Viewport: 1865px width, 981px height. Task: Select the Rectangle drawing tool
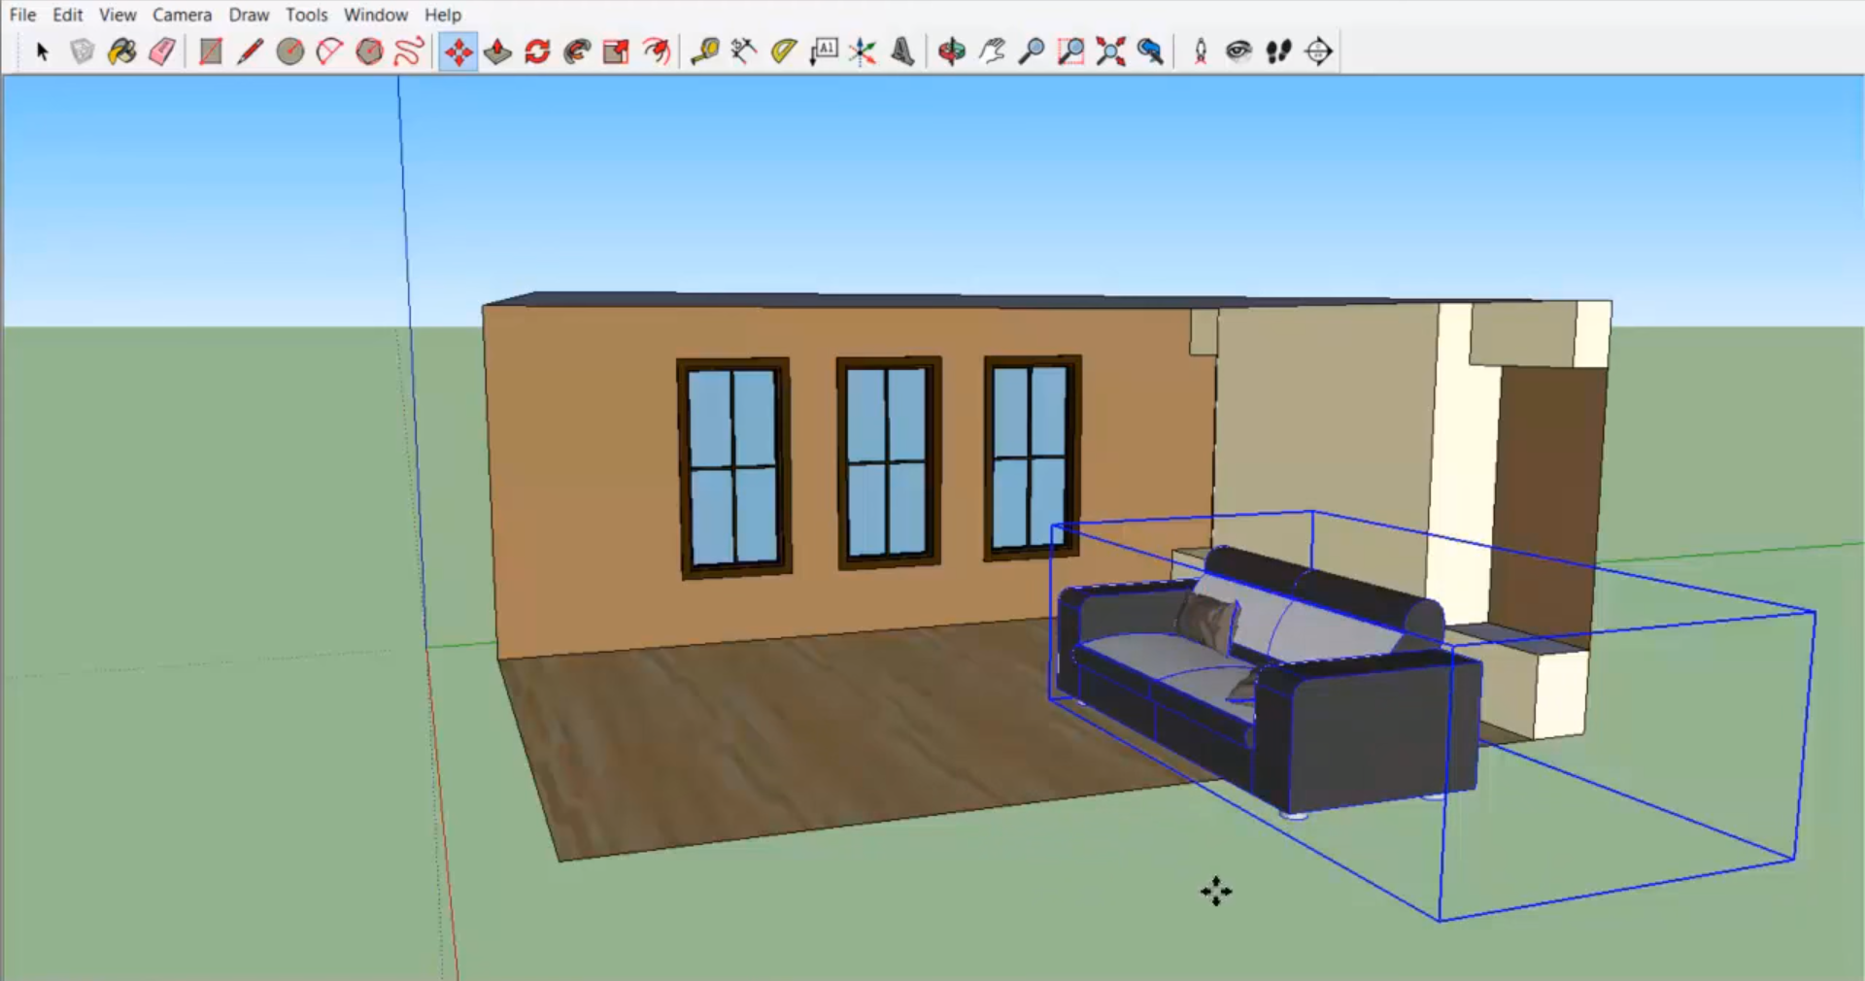click(x=211, y=51)
